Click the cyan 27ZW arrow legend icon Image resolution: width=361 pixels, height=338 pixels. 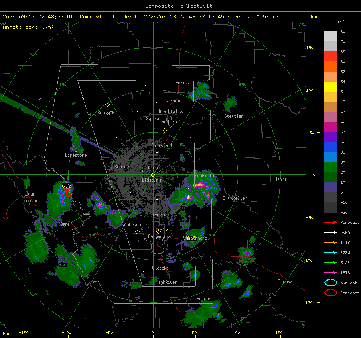[331, 253]
